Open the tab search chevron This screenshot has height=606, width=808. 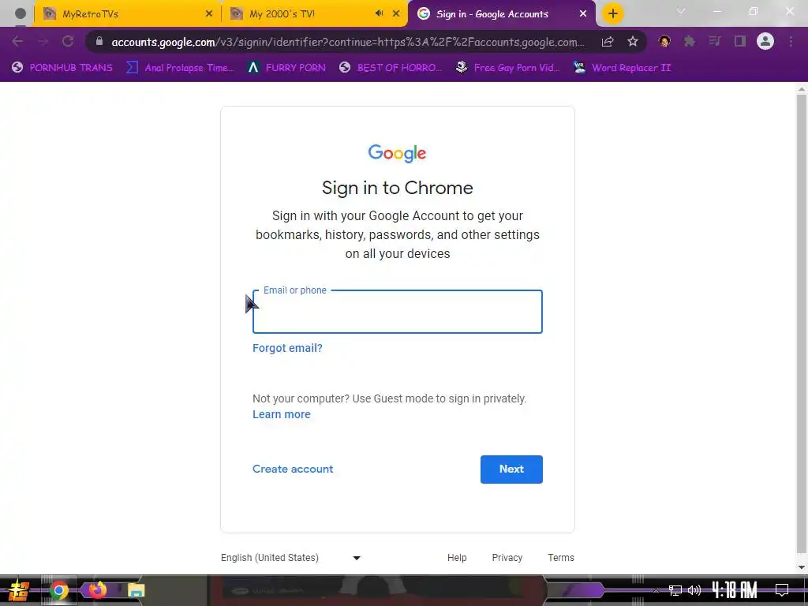coord(681,11)
